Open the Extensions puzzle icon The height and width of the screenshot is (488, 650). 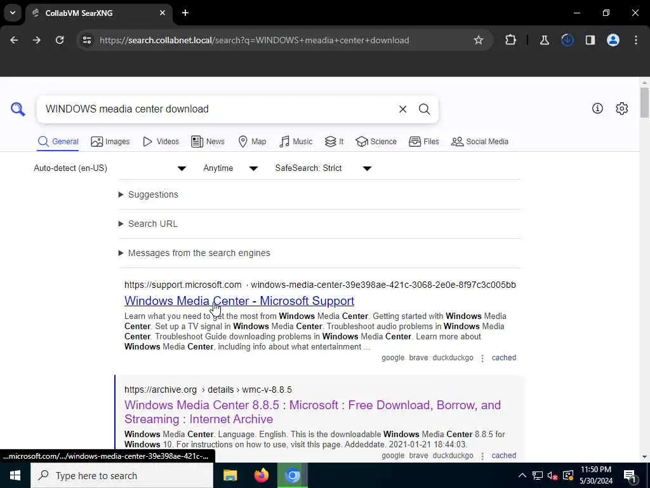coord(511,40)
